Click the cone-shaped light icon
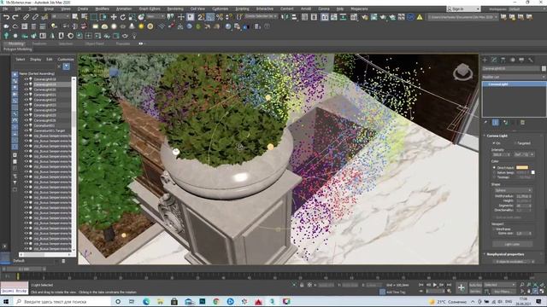 pyautogui.click(x=132, y=26)
